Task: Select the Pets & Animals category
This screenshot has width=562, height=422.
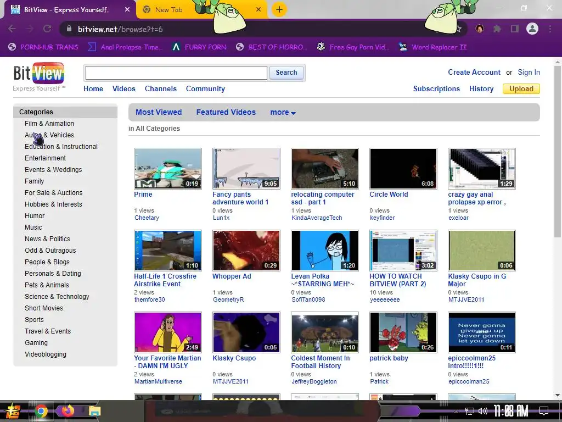Action: tap(47, 285)
